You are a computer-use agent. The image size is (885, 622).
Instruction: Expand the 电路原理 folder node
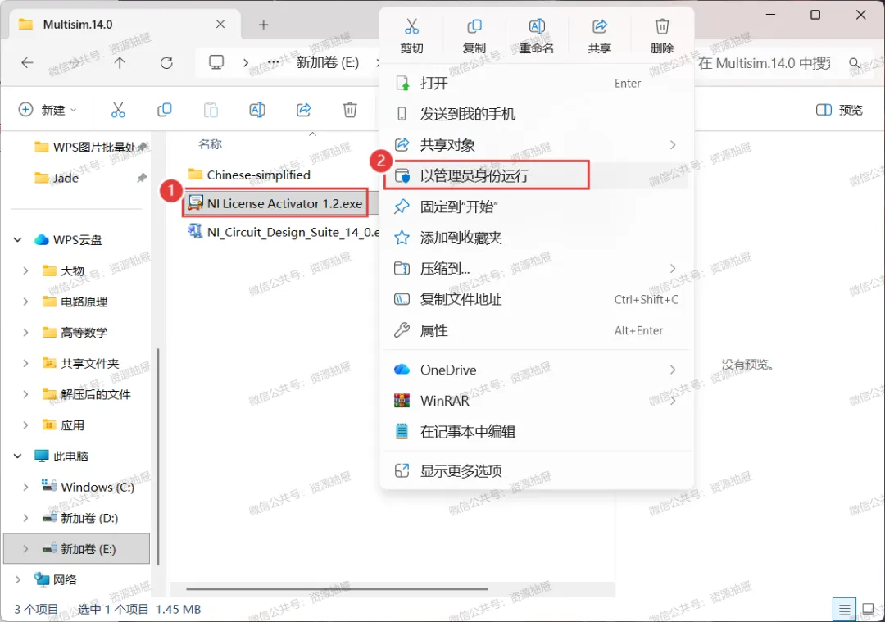tap(25, 302)
